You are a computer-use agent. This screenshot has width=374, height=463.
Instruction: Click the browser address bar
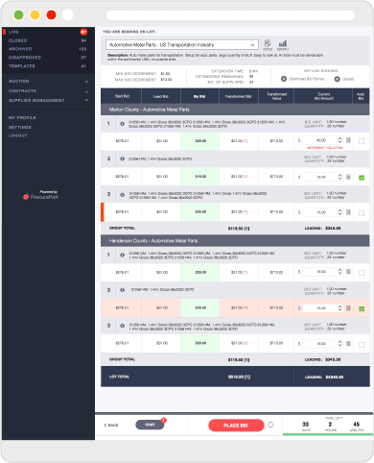[x=230, y=15]
